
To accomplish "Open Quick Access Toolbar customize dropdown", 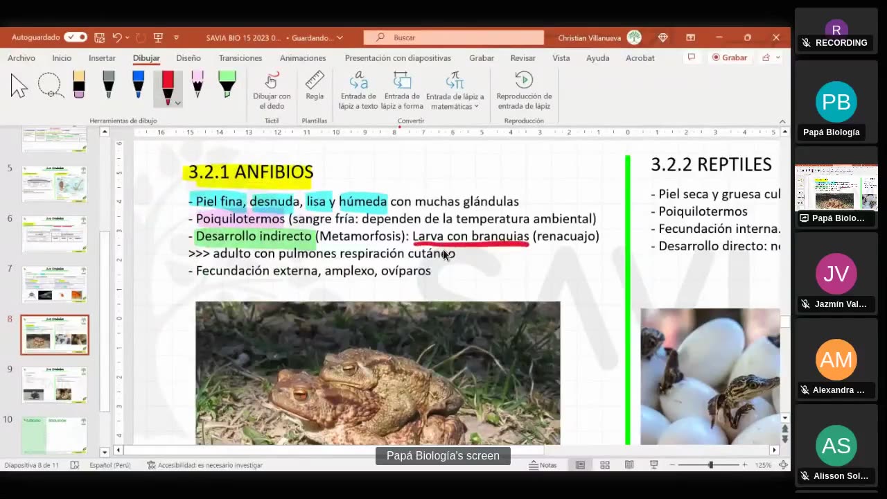I will click(176, 37).
